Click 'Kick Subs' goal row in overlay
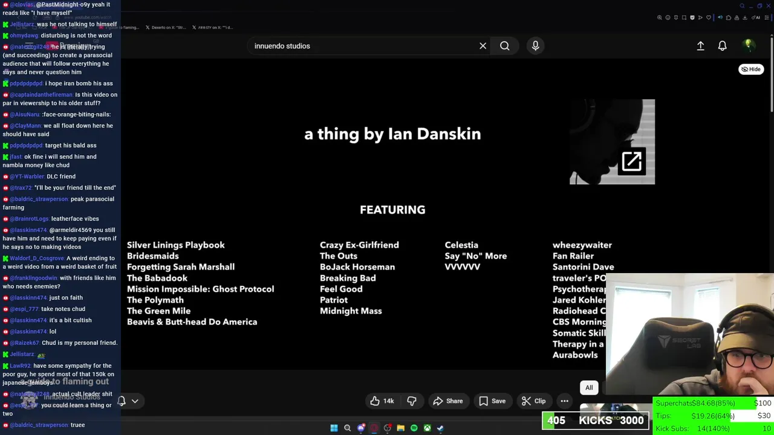The width and height of the screenshot is (774, 435). [713, 428]
